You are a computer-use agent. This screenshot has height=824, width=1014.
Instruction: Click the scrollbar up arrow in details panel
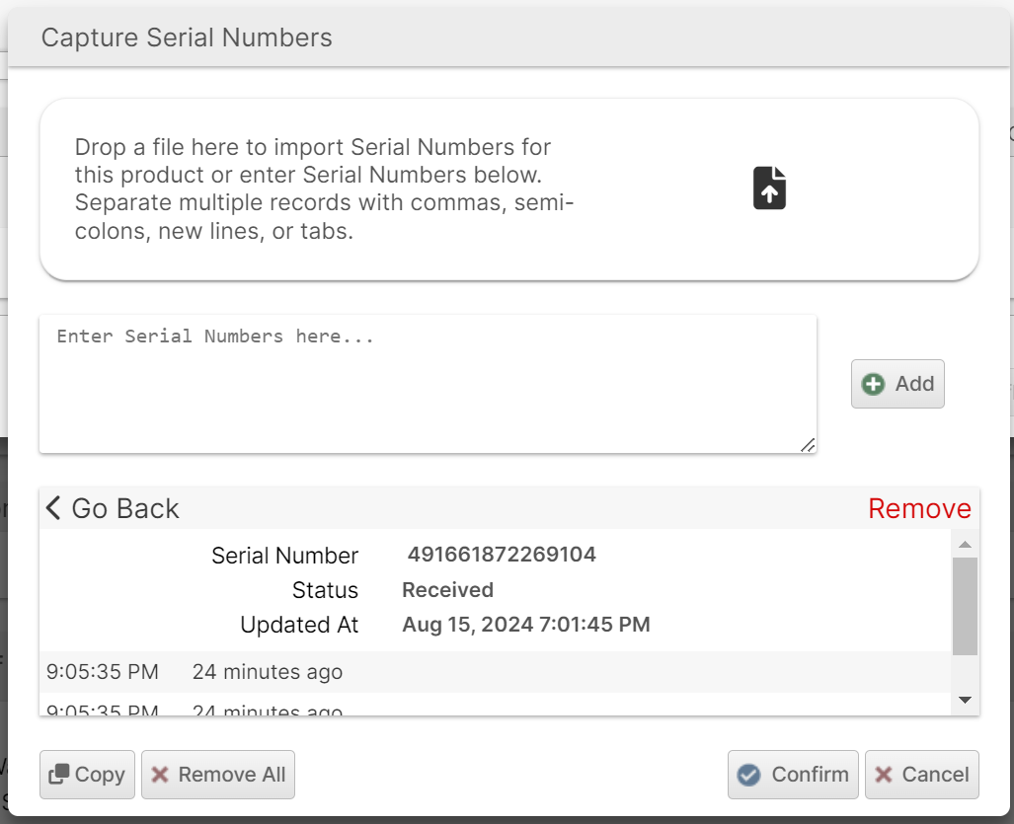click(x=965, y=545)
